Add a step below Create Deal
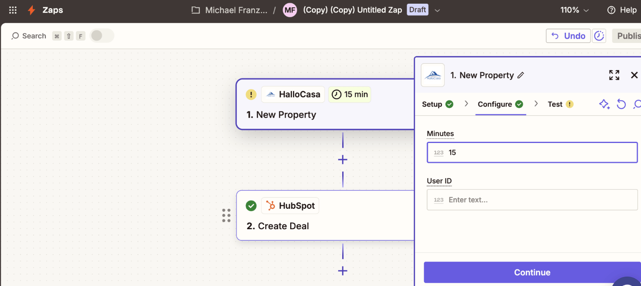 (x=343, y=270)
